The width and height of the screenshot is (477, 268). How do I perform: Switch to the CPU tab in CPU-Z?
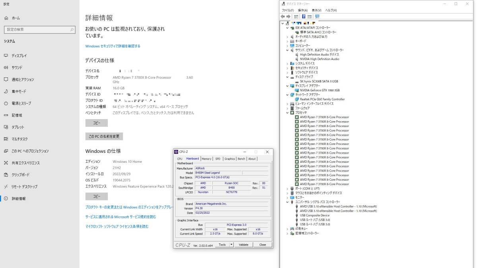pos(180,159)
